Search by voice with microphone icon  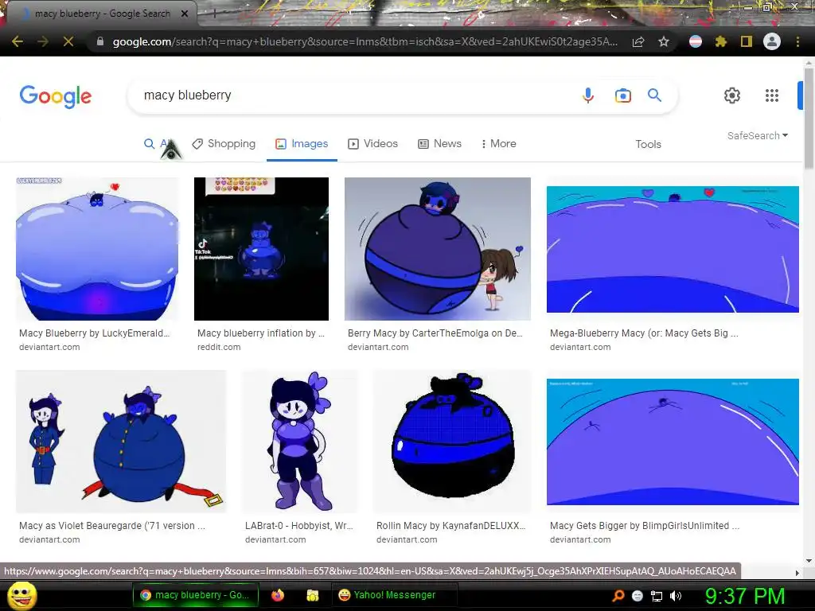point(588,95)
